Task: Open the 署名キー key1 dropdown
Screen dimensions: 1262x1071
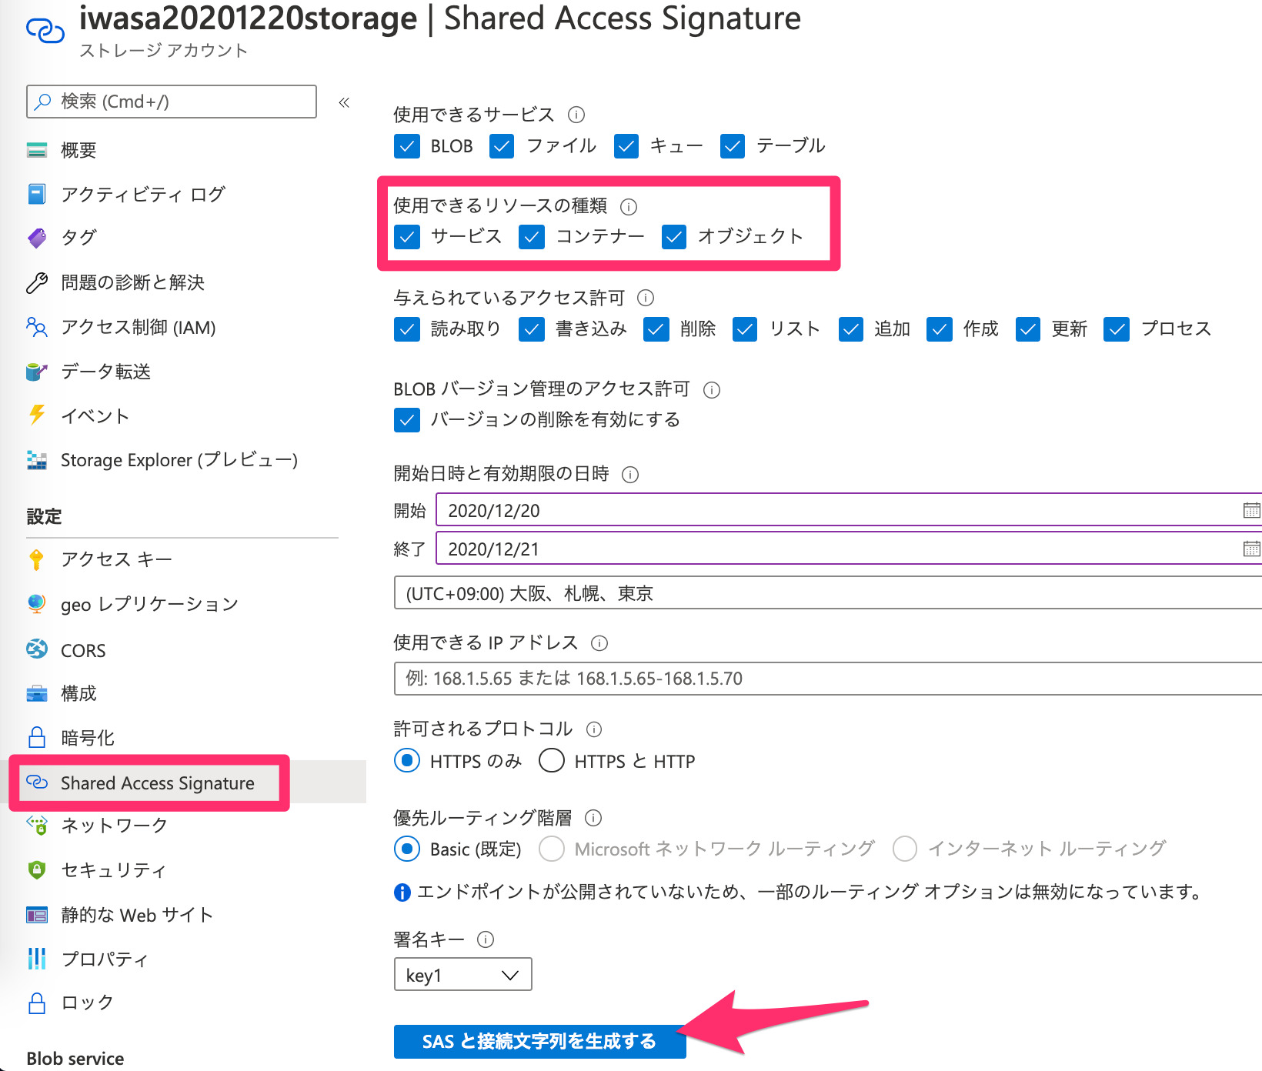Action: [462, 975]
